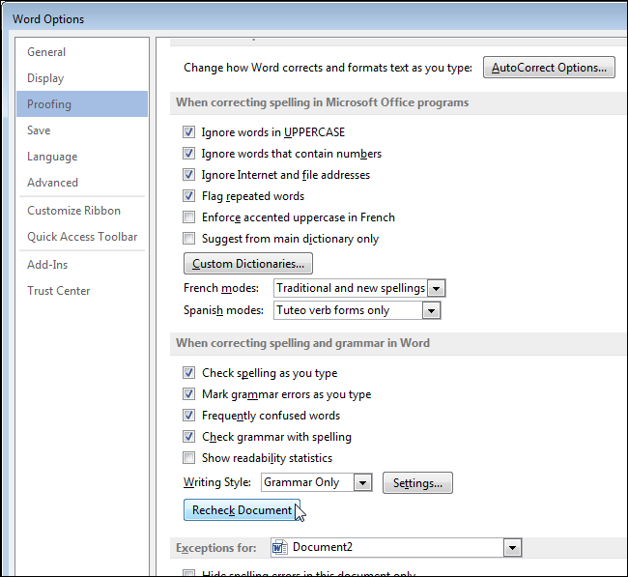Image resolution: width=628 pixels, height=577 pixels.
Task: Turn on Suggest from main dictionary only
Action: pos(189,239)
